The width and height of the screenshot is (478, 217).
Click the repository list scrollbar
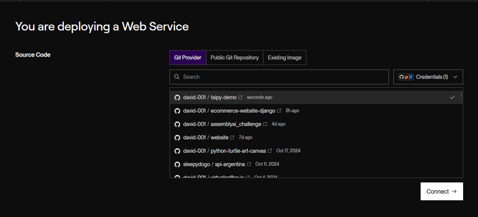pyautogui.click(x=461, y=95)
